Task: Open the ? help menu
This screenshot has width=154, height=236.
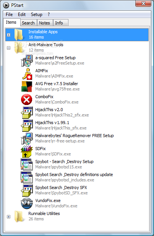Action: coord(49,15)
